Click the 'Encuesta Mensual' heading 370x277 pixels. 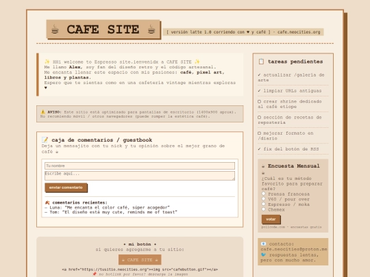click(x=294, y=166)
